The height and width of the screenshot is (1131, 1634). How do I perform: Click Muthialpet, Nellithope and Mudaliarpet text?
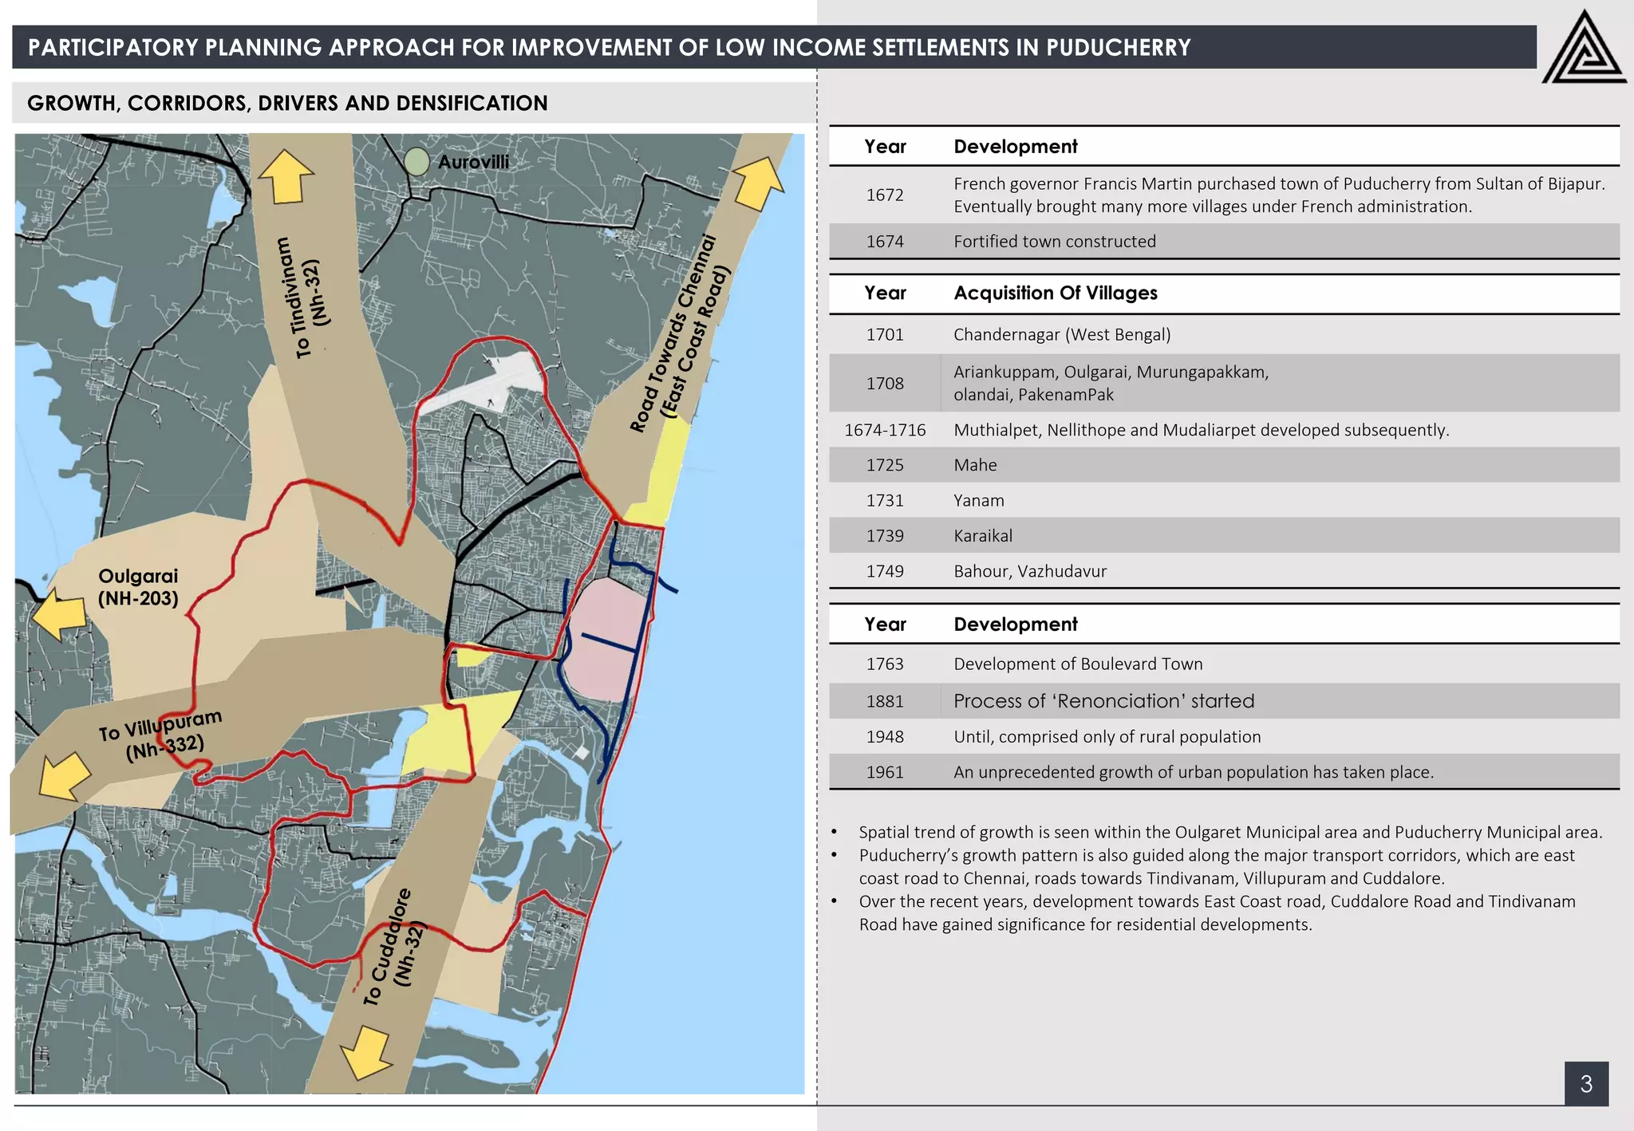[x=1202, y=431]
